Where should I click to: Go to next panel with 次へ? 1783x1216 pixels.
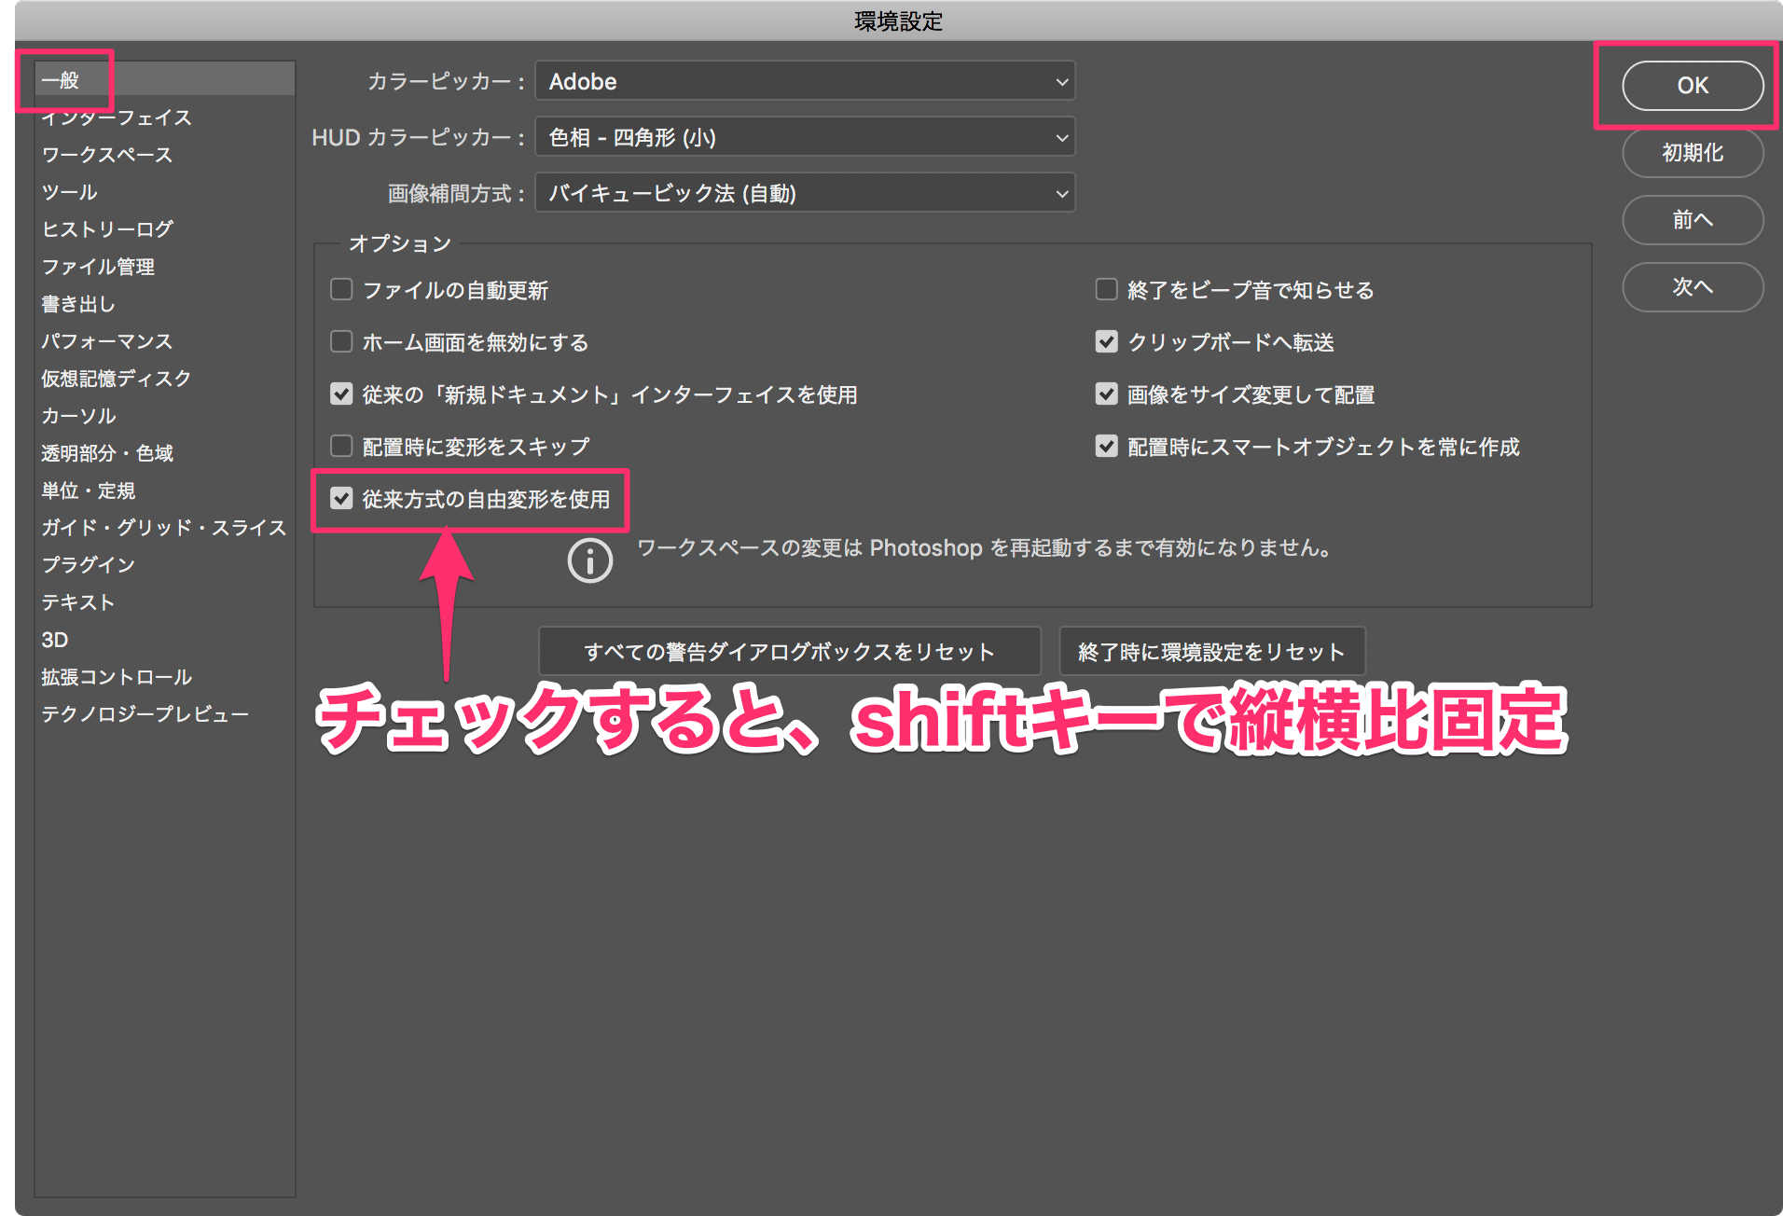pos(1693,287)
